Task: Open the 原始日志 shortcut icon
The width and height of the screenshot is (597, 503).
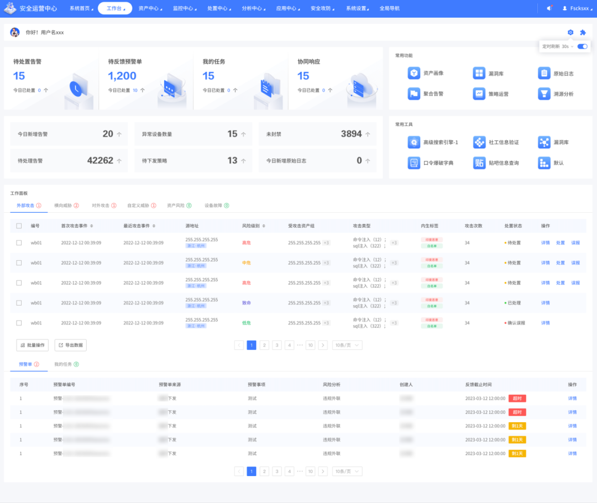Action: [x=544, y=73]
